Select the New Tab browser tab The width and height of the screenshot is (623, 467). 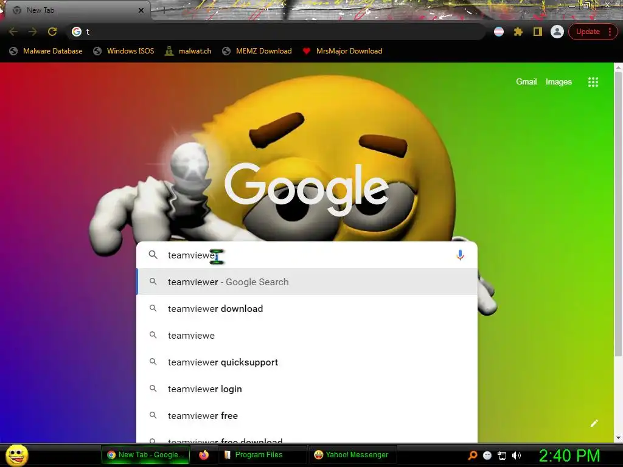click(x=77, y=10)
